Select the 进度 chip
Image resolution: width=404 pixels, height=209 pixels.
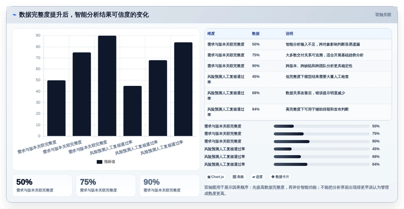pyautogui.click(x=257, y=177)
